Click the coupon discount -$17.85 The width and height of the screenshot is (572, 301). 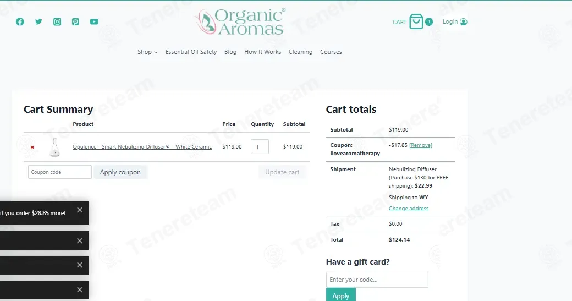(x=398, y=145)
